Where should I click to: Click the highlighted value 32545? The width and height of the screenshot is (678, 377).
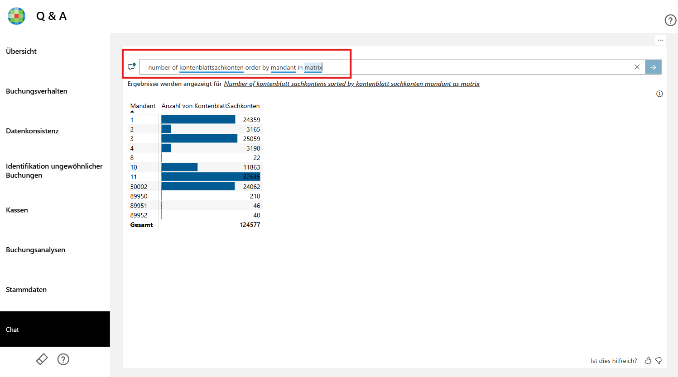point(251,177)
